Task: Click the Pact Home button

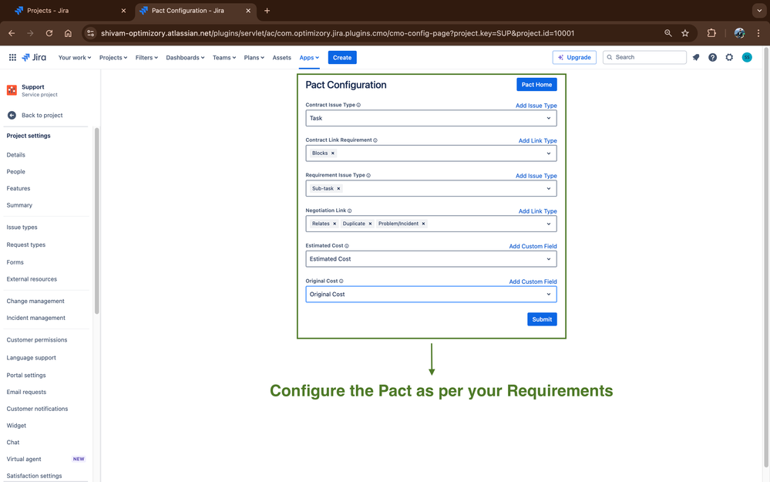Action: coord(536,85)
